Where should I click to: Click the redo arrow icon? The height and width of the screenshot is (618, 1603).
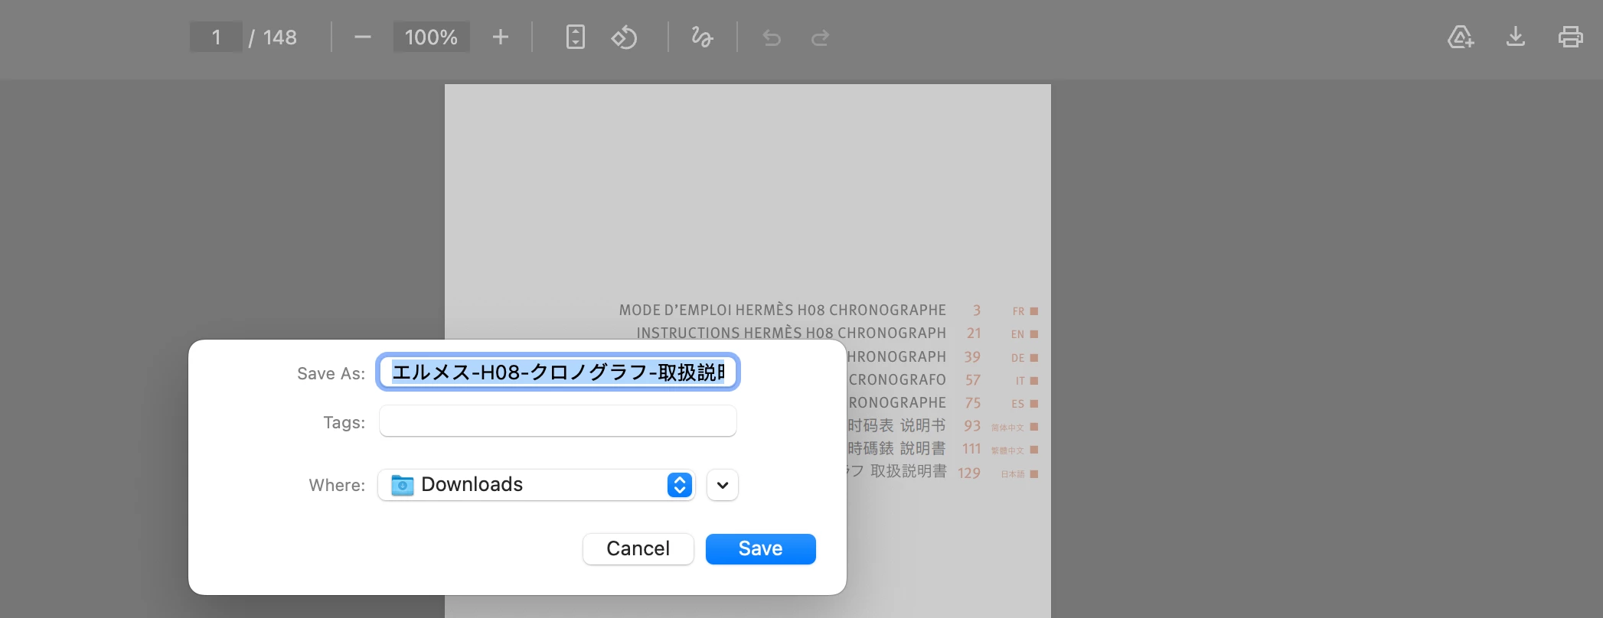click(820, 37)
